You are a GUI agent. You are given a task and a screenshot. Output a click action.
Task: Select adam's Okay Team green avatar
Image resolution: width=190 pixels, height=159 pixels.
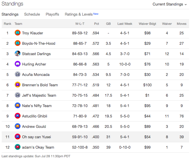[x=18, y=147]
